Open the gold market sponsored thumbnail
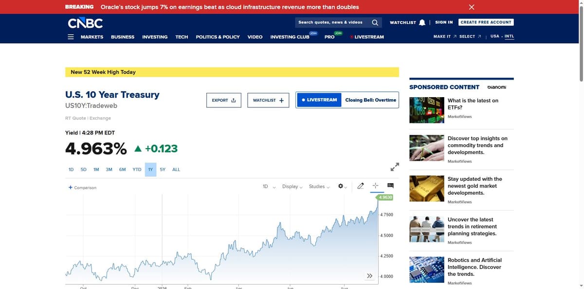Viewport: 584px width, 289px height. [x=427, y=188]
